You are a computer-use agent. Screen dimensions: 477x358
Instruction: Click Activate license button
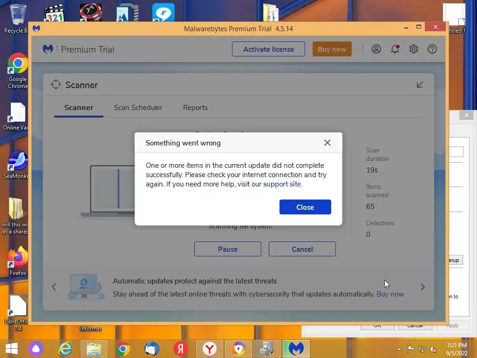[x=268, y=49]
